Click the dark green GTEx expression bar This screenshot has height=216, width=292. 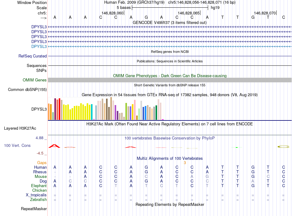pyautogui.click(x=156, y=112)
